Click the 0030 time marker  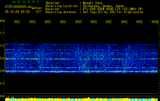(x=155, y=22)
